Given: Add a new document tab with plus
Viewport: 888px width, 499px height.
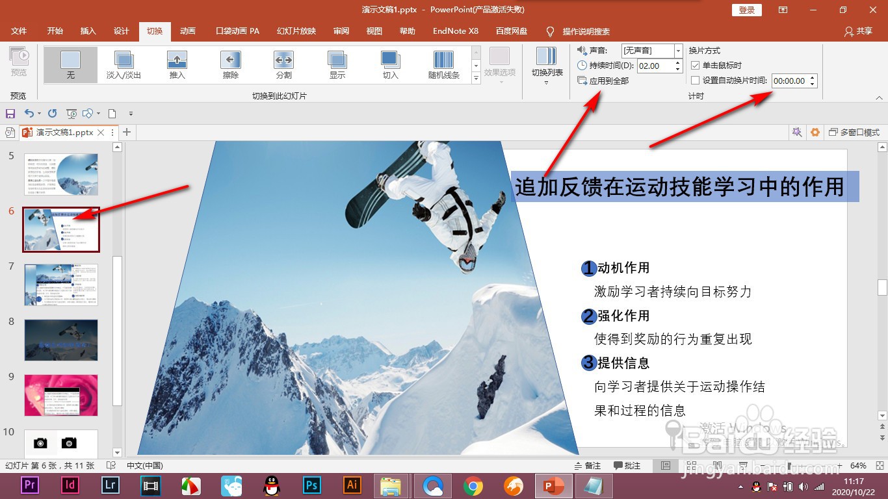Looking at the screenshot, I should point(127,133).
